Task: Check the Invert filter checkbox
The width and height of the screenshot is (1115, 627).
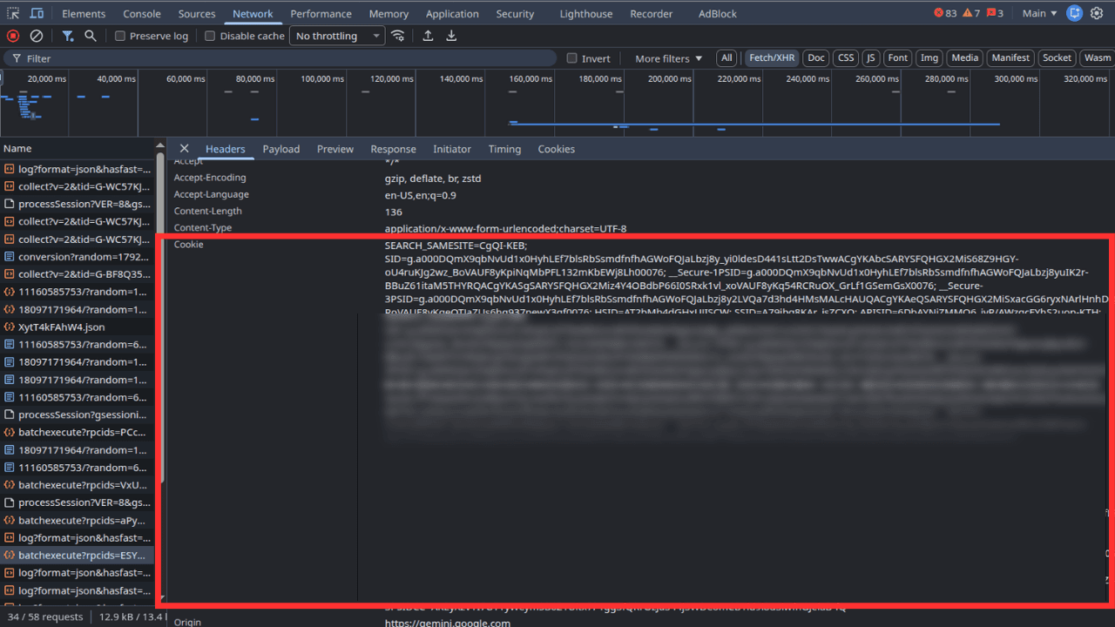Action: 572,58
